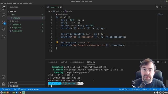Image resolution: width=168 pixels, height=94 pixels.
Task: Open the Source Control view
Action: click(3, 22)
